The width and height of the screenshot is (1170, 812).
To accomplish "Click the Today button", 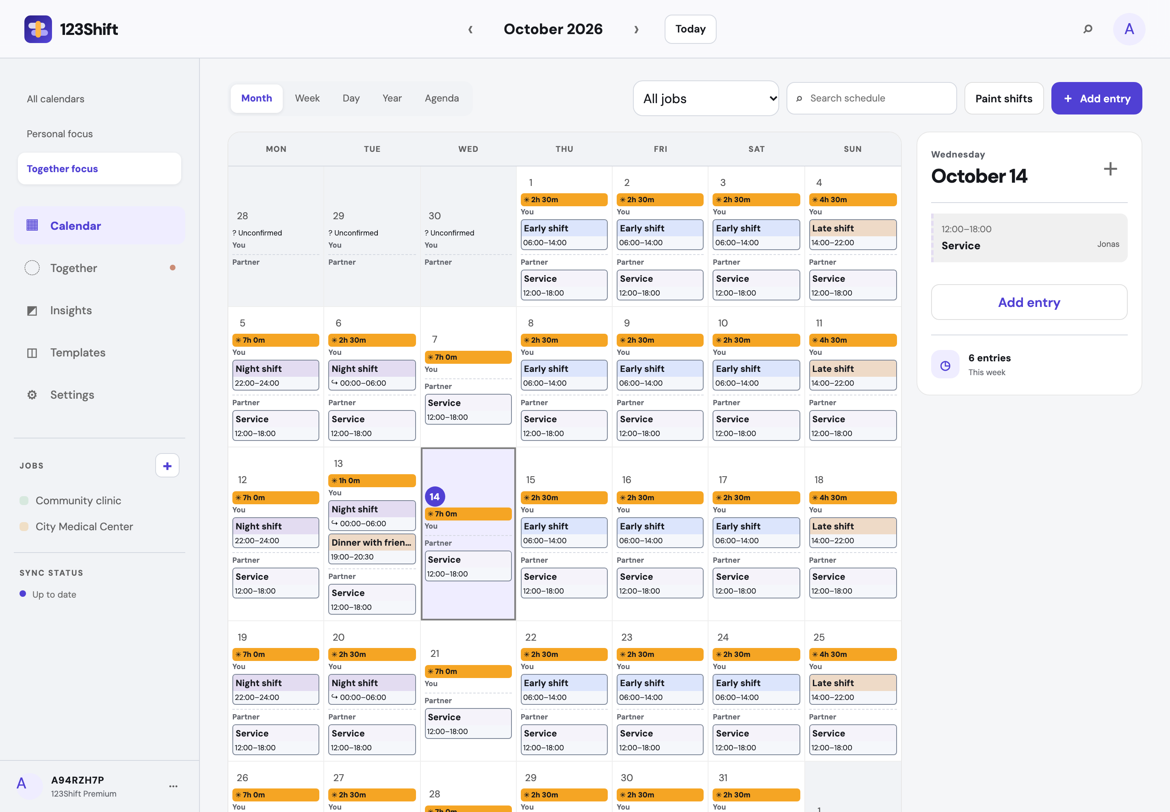I will (x=690, y=29).
